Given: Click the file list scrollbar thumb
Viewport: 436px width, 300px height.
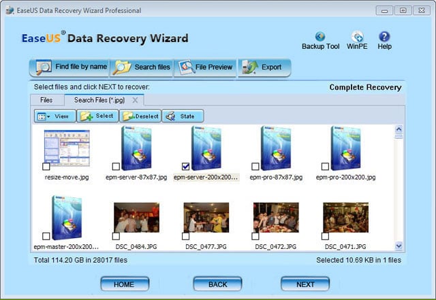Looking at the screenshot, I should [399, 136].
